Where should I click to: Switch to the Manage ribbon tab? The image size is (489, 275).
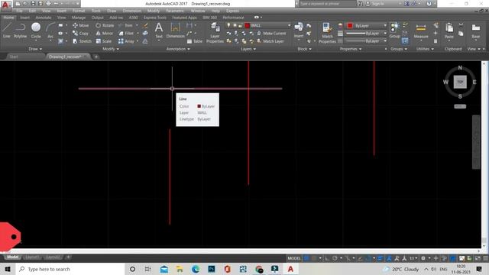[x=79, y=18]
